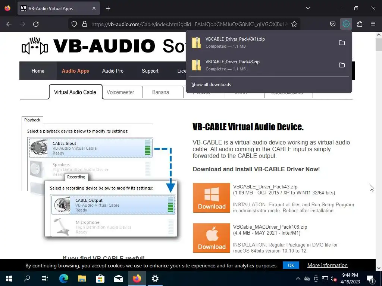Viewport: 382px width, 286px height.
Task: Open the notification center icon
Action: [370, 279]
